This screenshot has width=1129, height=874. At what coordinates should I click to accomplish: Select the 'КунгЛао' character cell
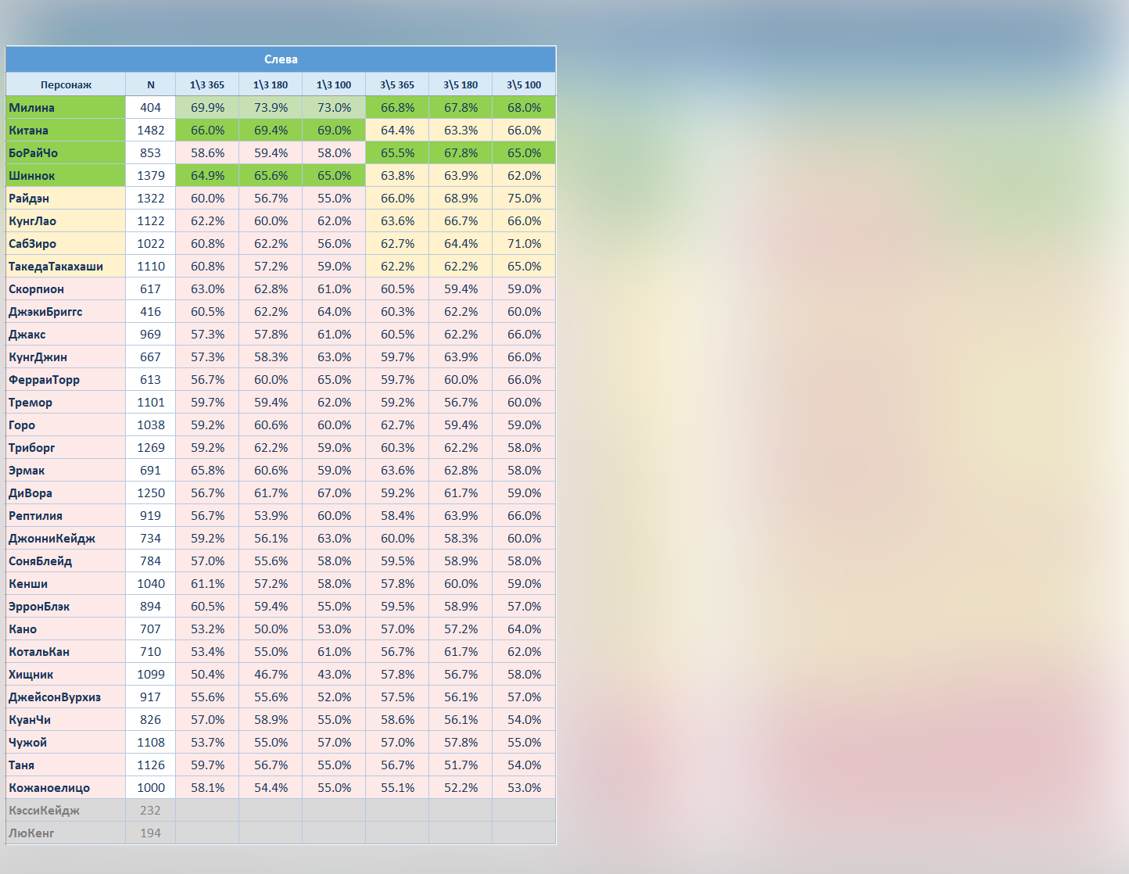click(66, 221)
